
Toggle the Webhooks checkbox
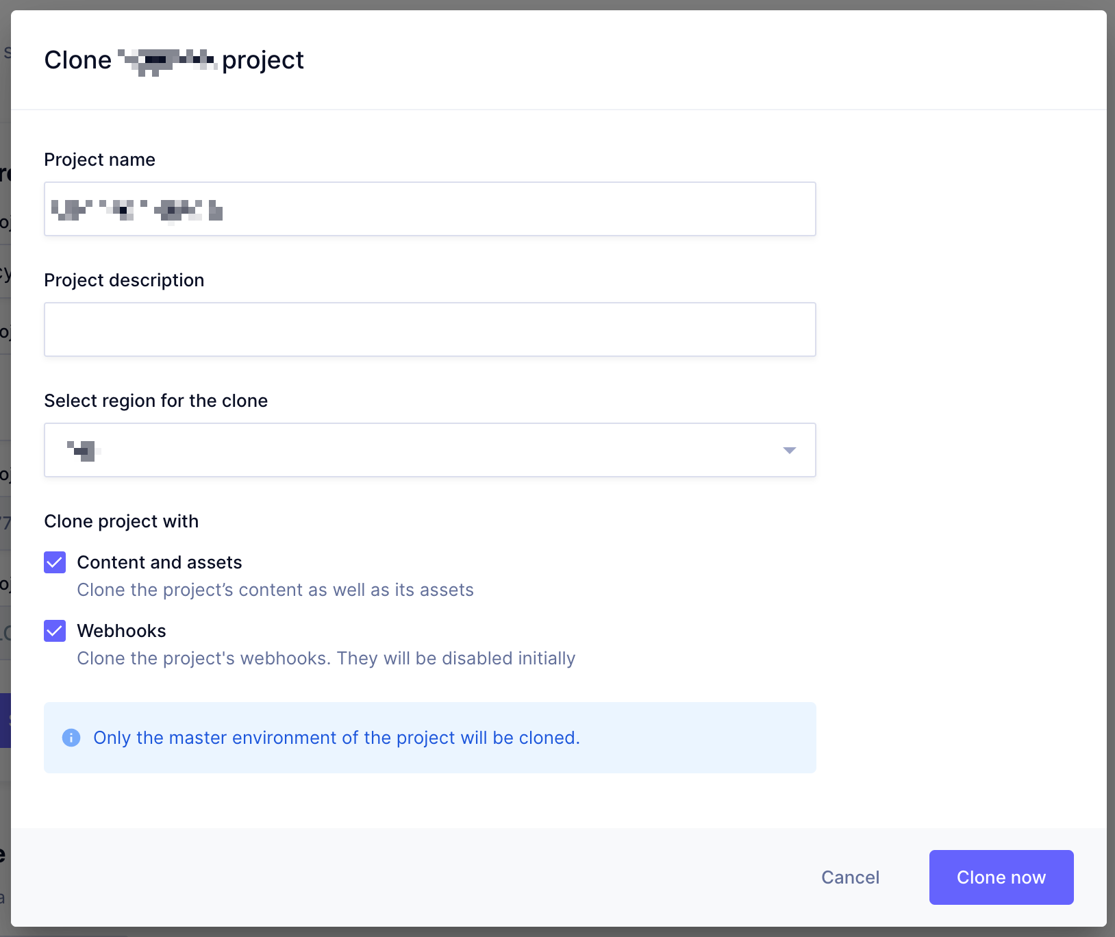[x=55, y=631]
